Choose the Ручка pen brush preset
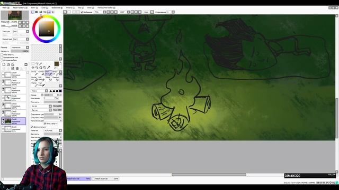Viewport: 339px width, 190px height. click(x=34, y=73)
